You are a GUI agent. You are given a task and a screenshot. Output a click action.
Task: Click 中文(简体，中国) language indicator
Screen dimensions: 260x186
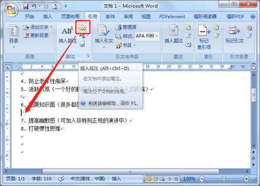[88, 179]
